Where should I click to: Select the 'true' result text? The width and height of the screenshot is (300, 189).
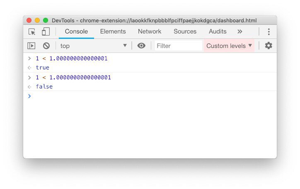(43, 67)
